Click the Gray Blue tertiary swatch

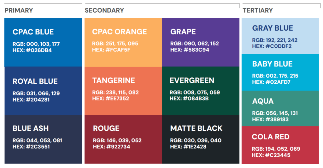pyautogui.click(x=280, y=36)
